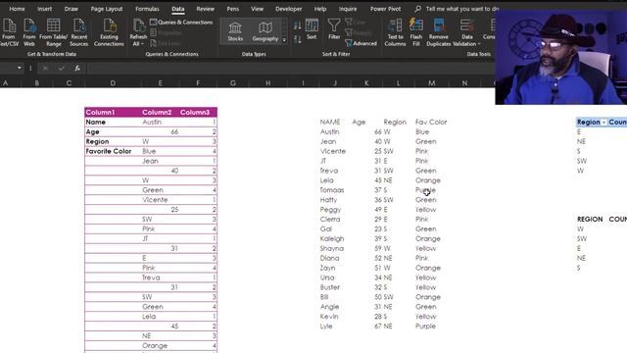Open Existing Connections
Viewport: 627px width, 353px height.
pos(109,32)
